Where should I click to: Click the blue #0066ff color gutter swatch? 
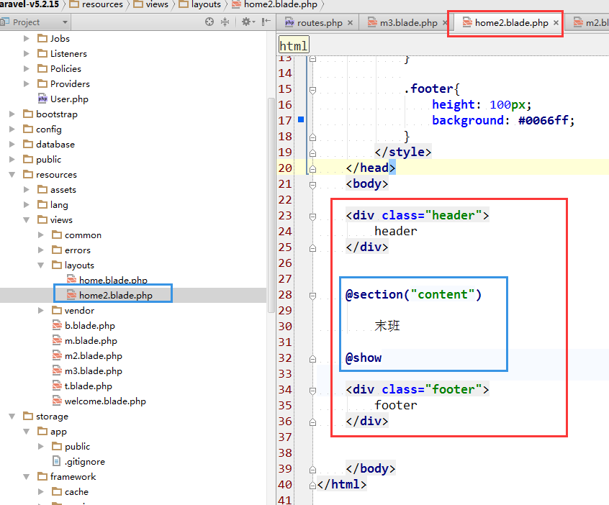click(x=301, y=119)
